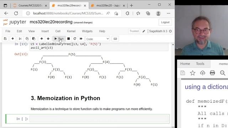The width and height of the screenshot is (228, 128).
Task: Open the Widgets menu in Jupyter
Action: 87,31
